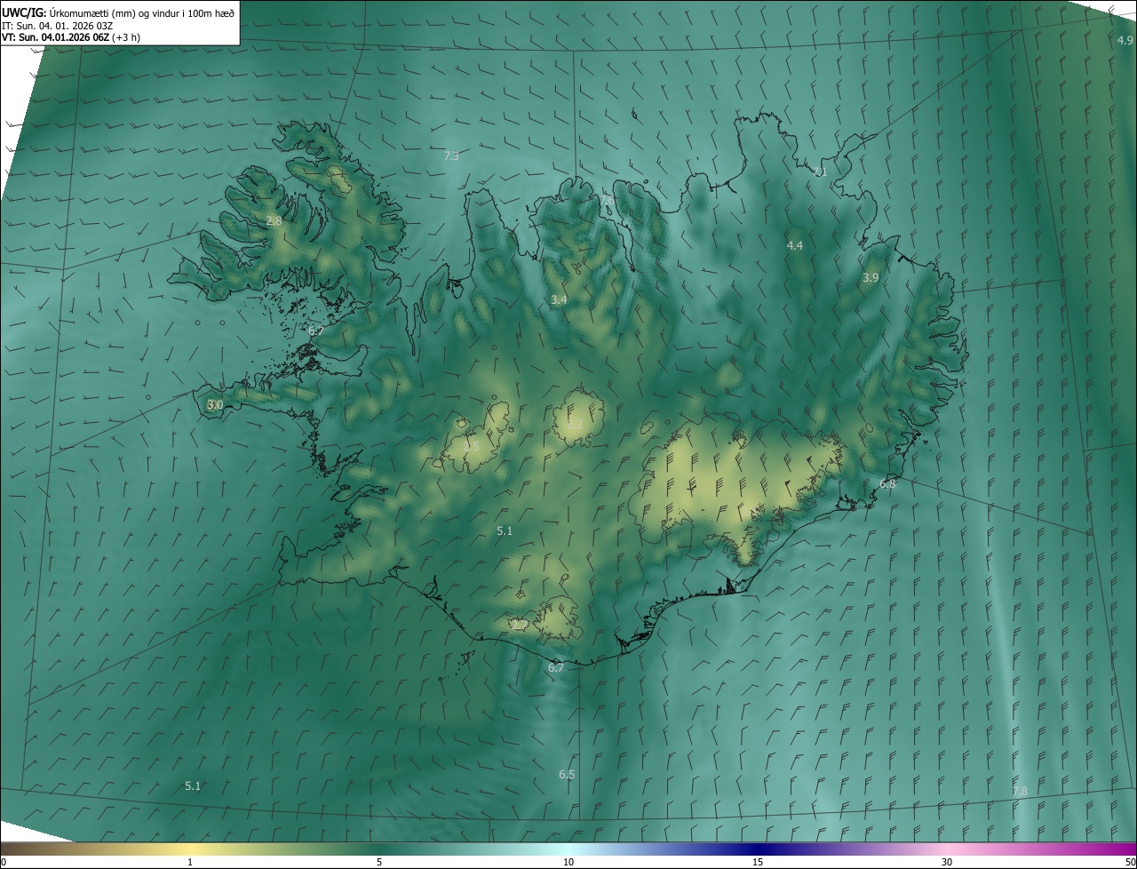Click the 0 label on the colour scale
This screenshot has height=869, width=1137.
[4, 862]
